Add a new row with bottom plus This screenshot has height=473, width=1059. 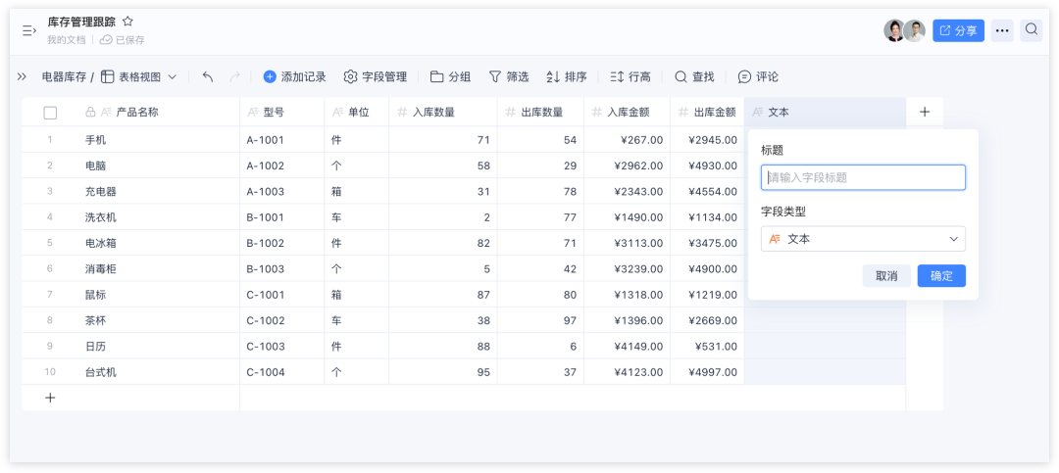click(x=50, y=398)
